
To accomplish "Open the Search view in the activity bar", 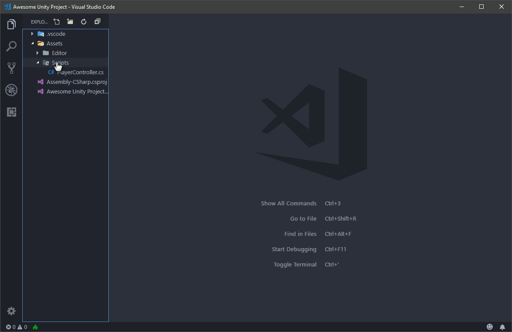I will (11, 46).
